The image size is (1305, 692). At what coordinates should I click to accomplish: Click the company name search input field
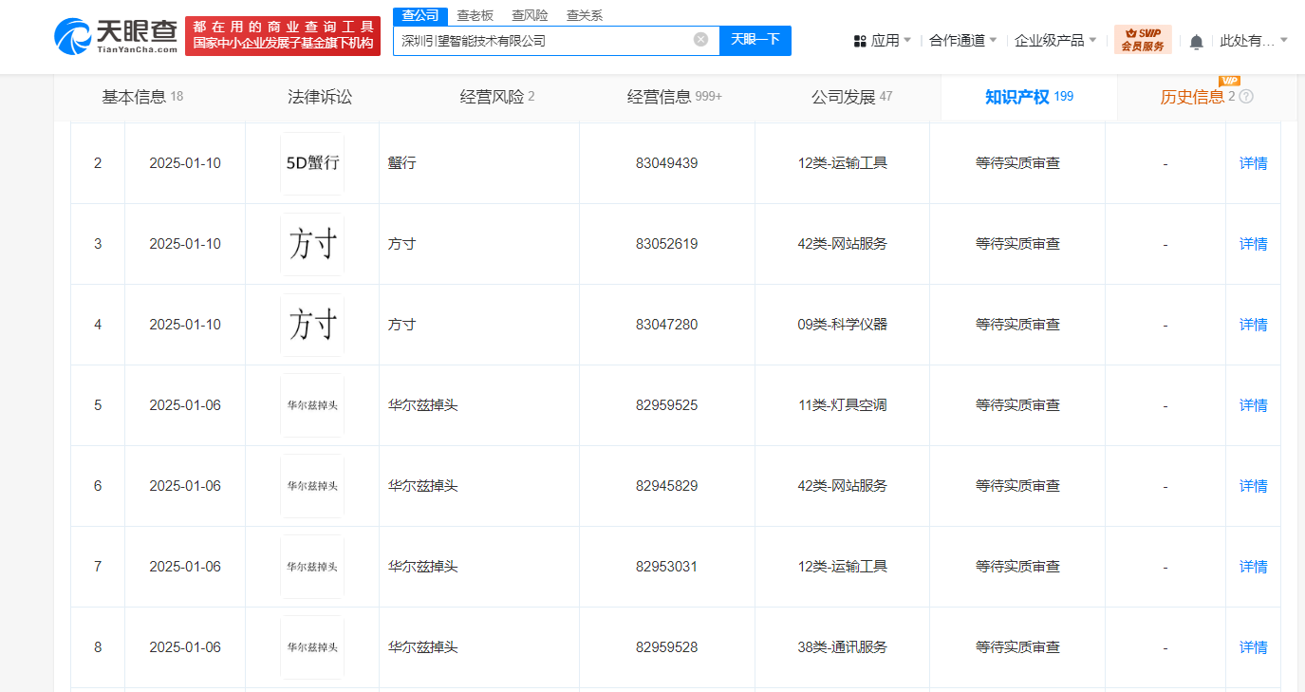pyautogui.click(x=541, y=41)
